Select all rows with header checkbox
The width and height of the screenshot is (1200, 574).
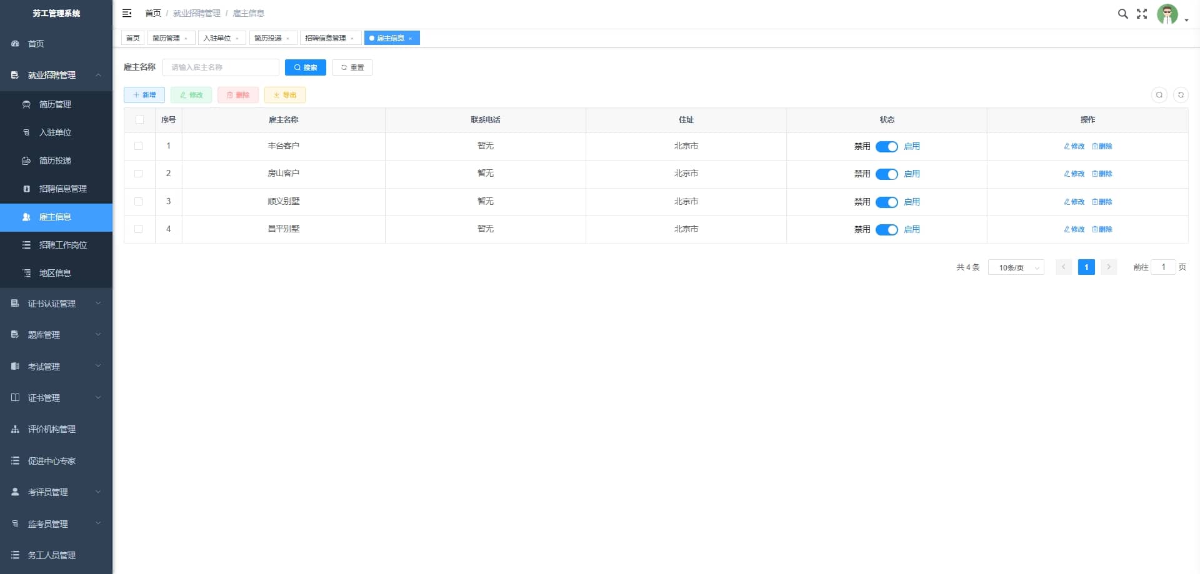[x=139, y=120]
